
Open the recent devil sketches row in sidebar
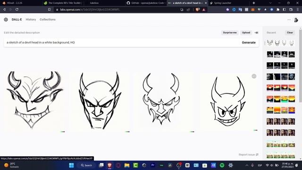pyautogui.click(x=281, y=43)
